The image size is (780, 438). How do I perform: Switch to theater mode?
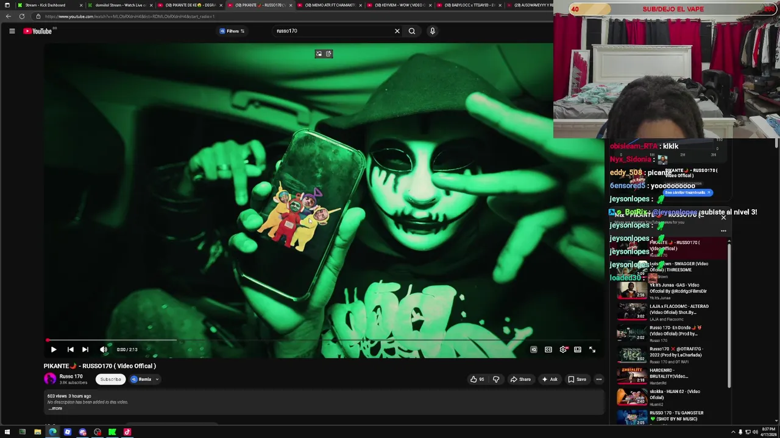click(578, 350)
